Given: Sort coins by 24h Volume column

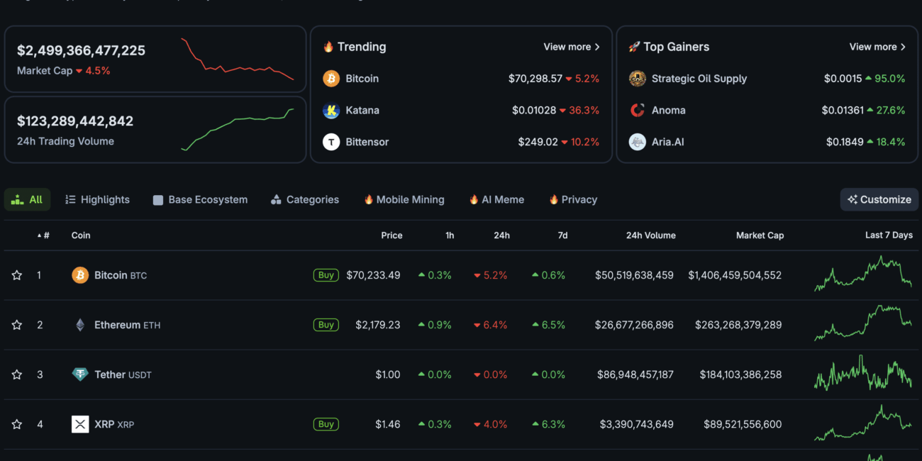Looking at the screenshot, I should [650, 235].
